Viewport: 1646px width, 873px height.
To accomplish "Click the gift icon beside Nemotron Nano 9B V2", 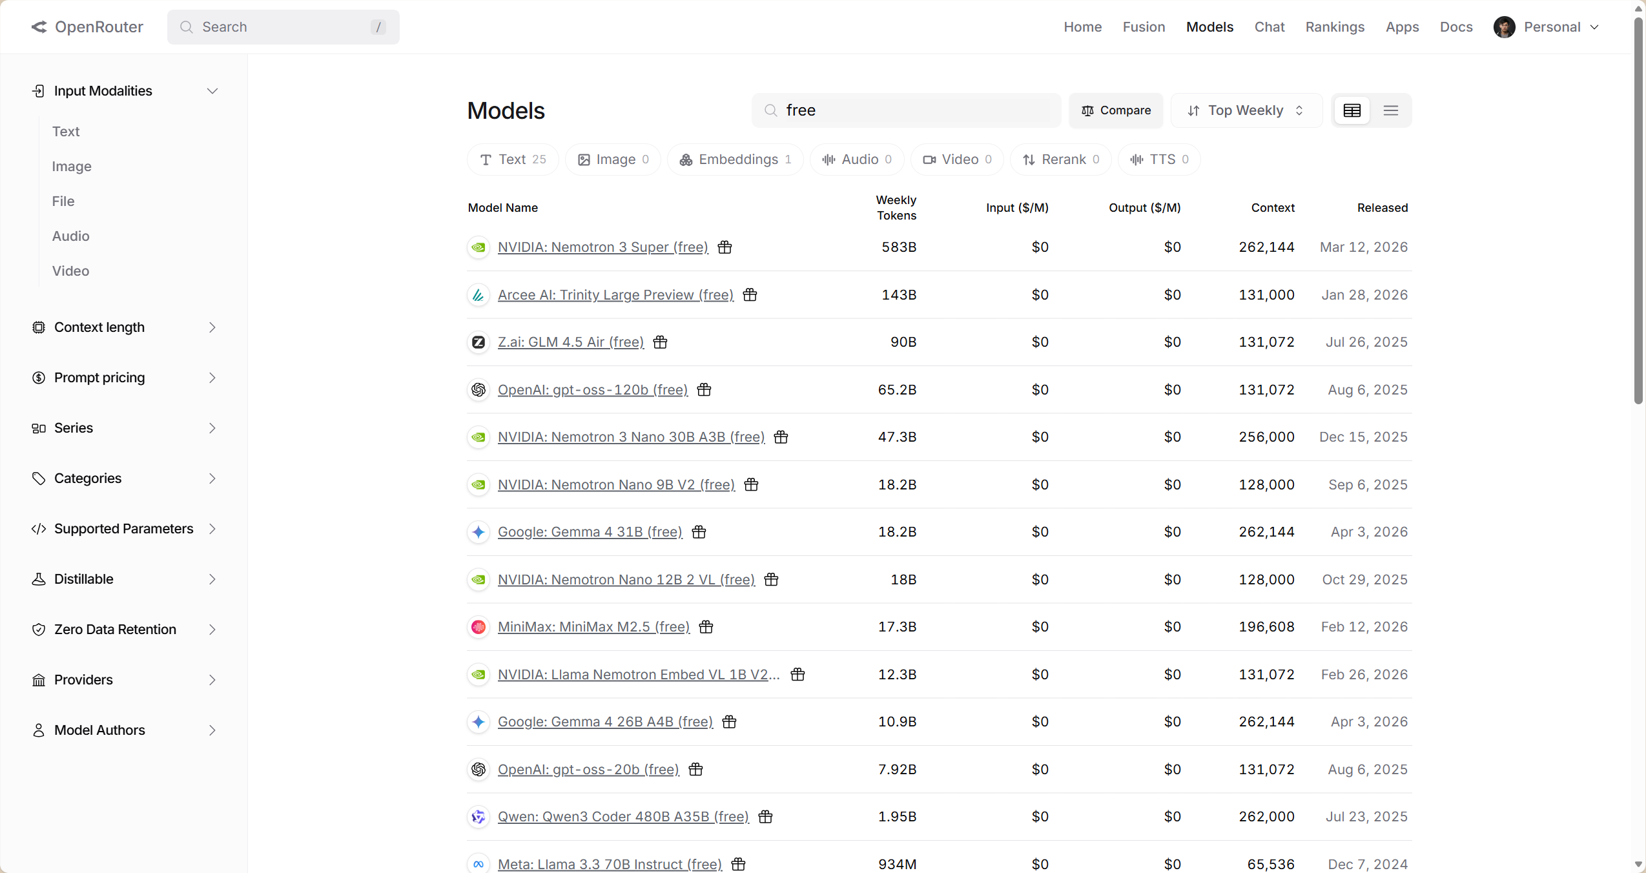I will (751, 485).
